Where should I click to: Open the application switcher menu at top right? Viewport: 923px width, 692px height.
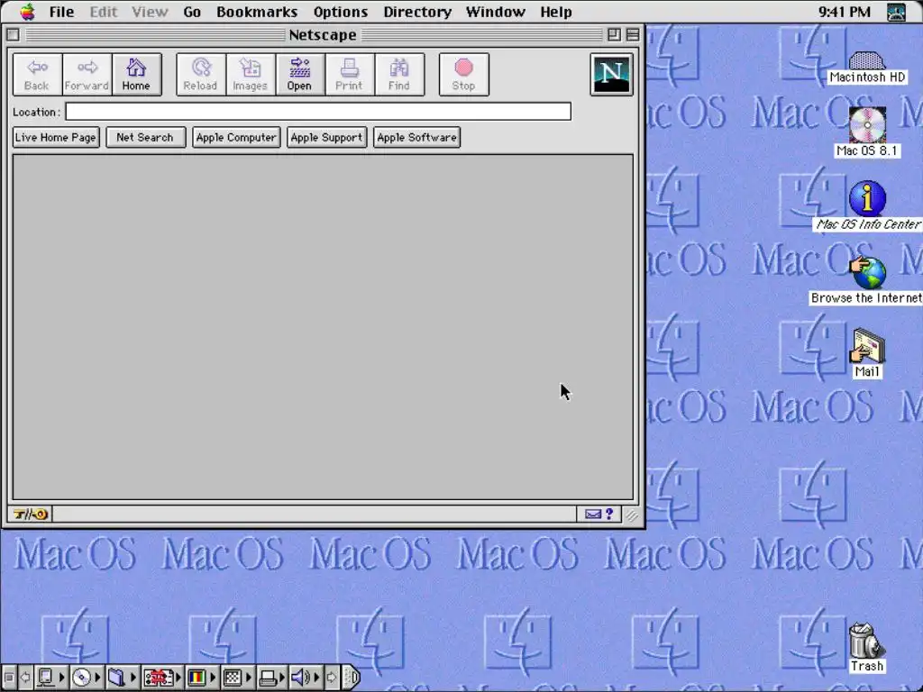coord(897,12)
